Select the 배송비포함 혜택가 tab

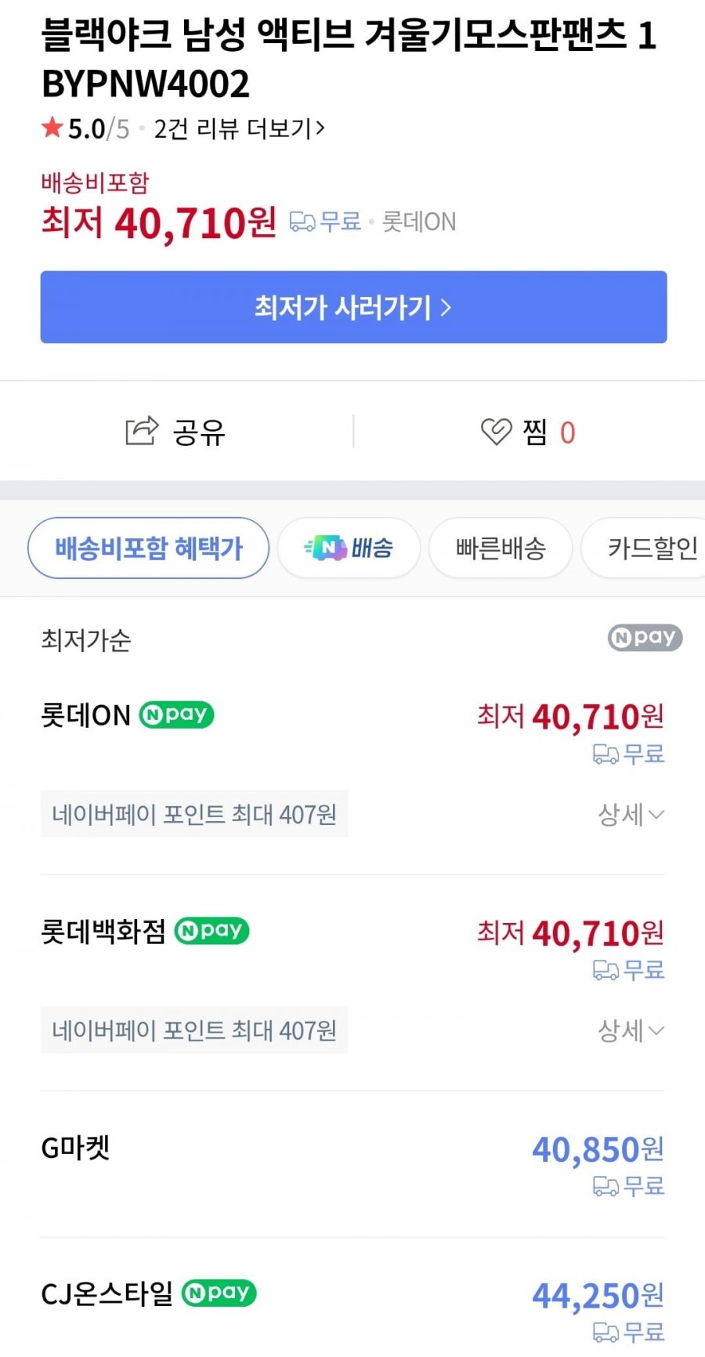[149, 548]
